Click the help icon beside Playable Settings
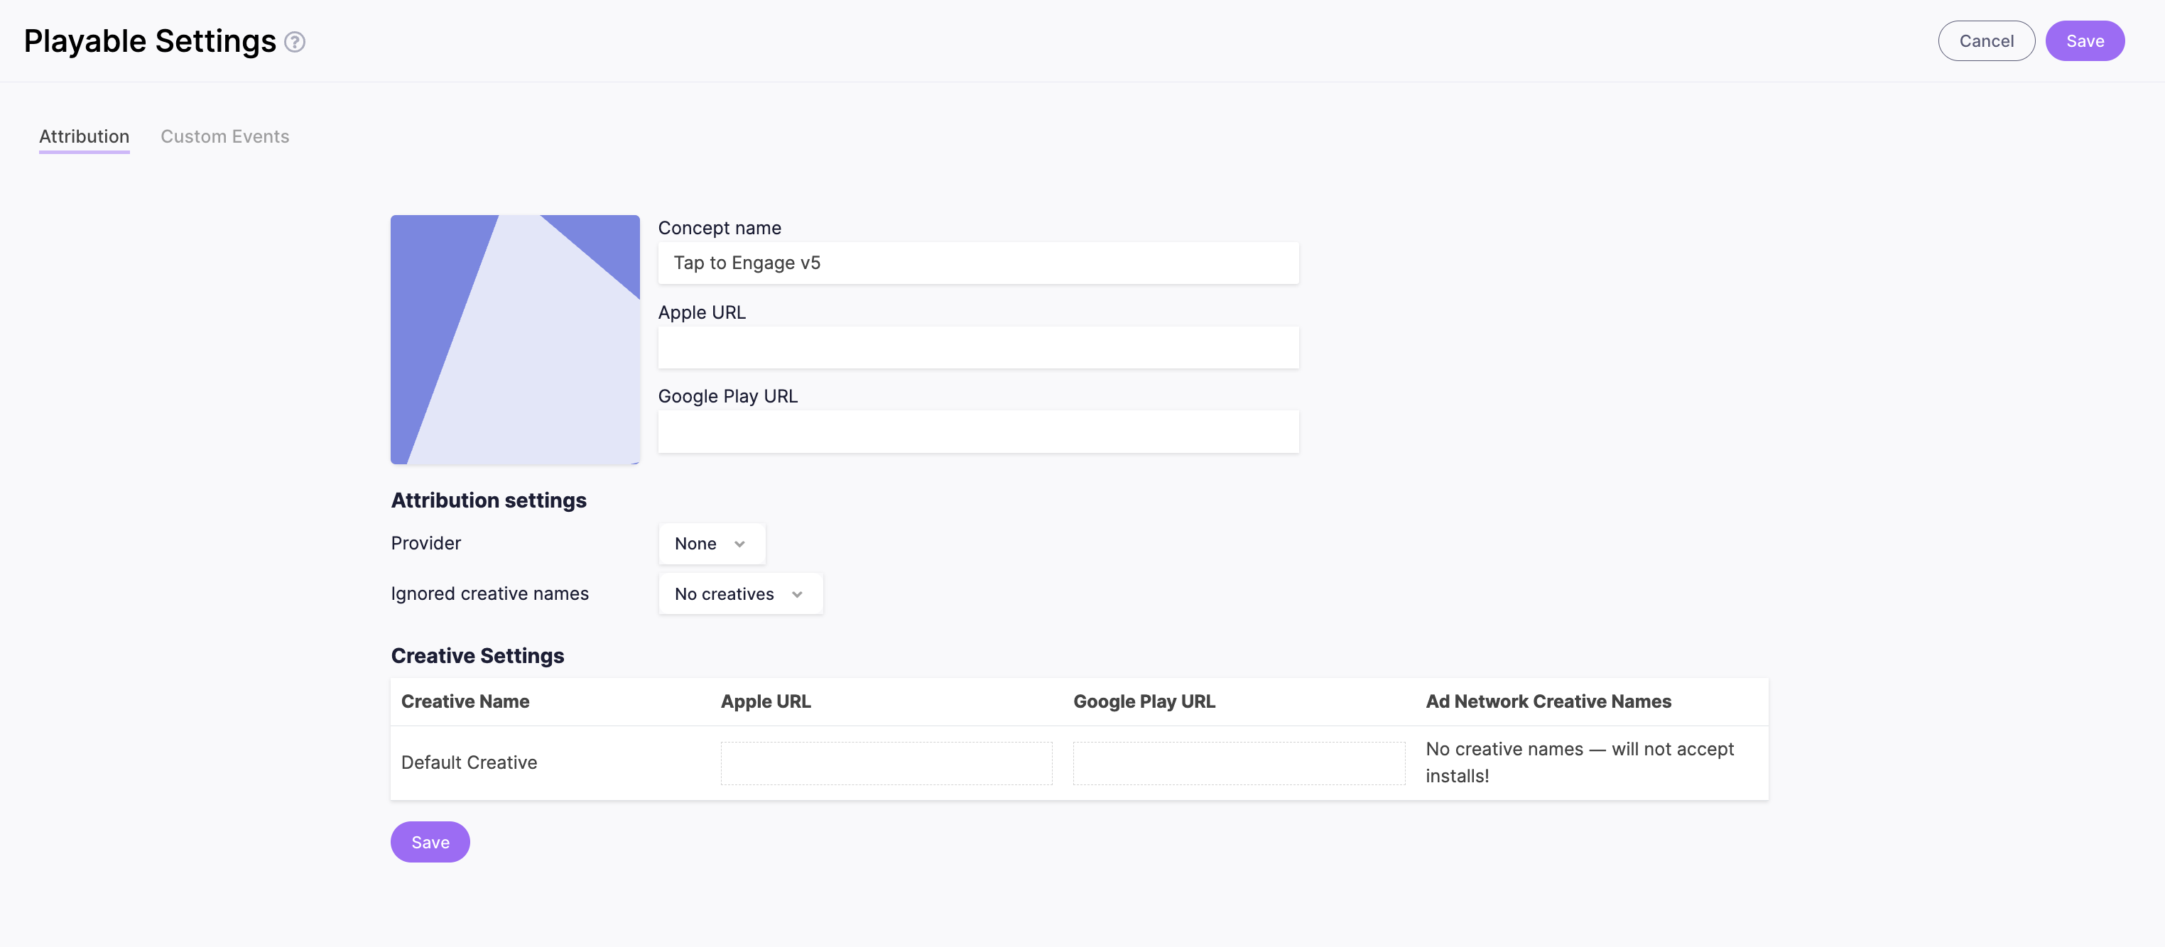 tap(294, 41)
